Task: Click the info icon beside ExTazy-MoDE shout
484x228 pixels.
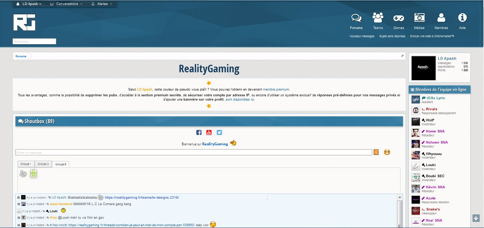Action: [18, 225]
